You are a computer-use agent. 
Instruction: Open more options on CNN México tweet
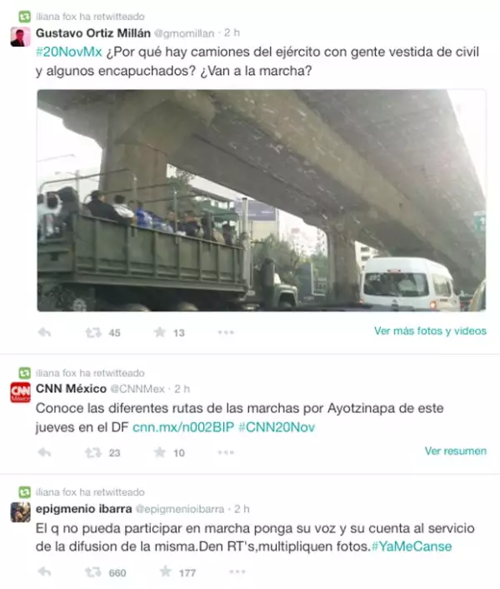[226, 452]
